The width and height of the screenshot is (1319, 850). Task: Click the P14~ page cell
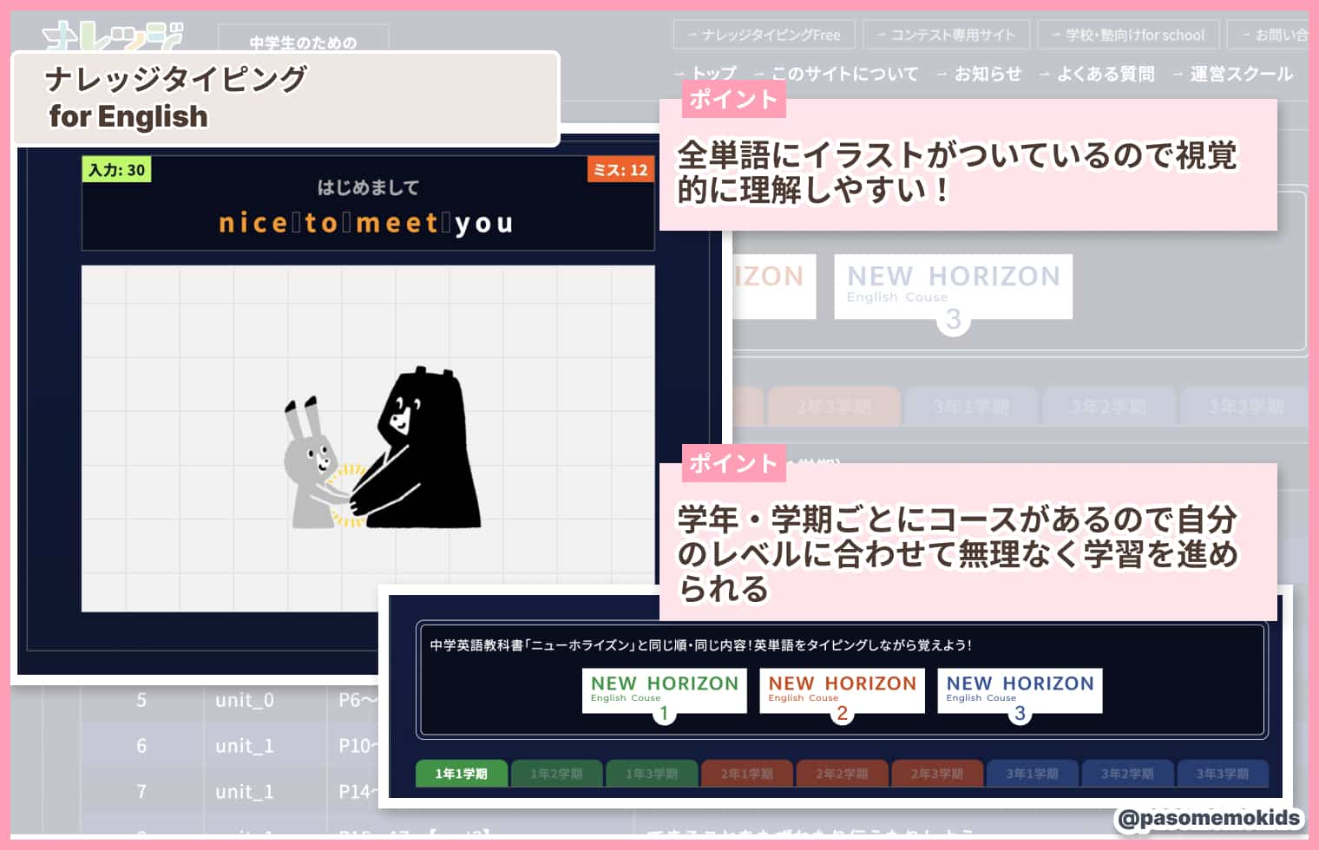358,792
